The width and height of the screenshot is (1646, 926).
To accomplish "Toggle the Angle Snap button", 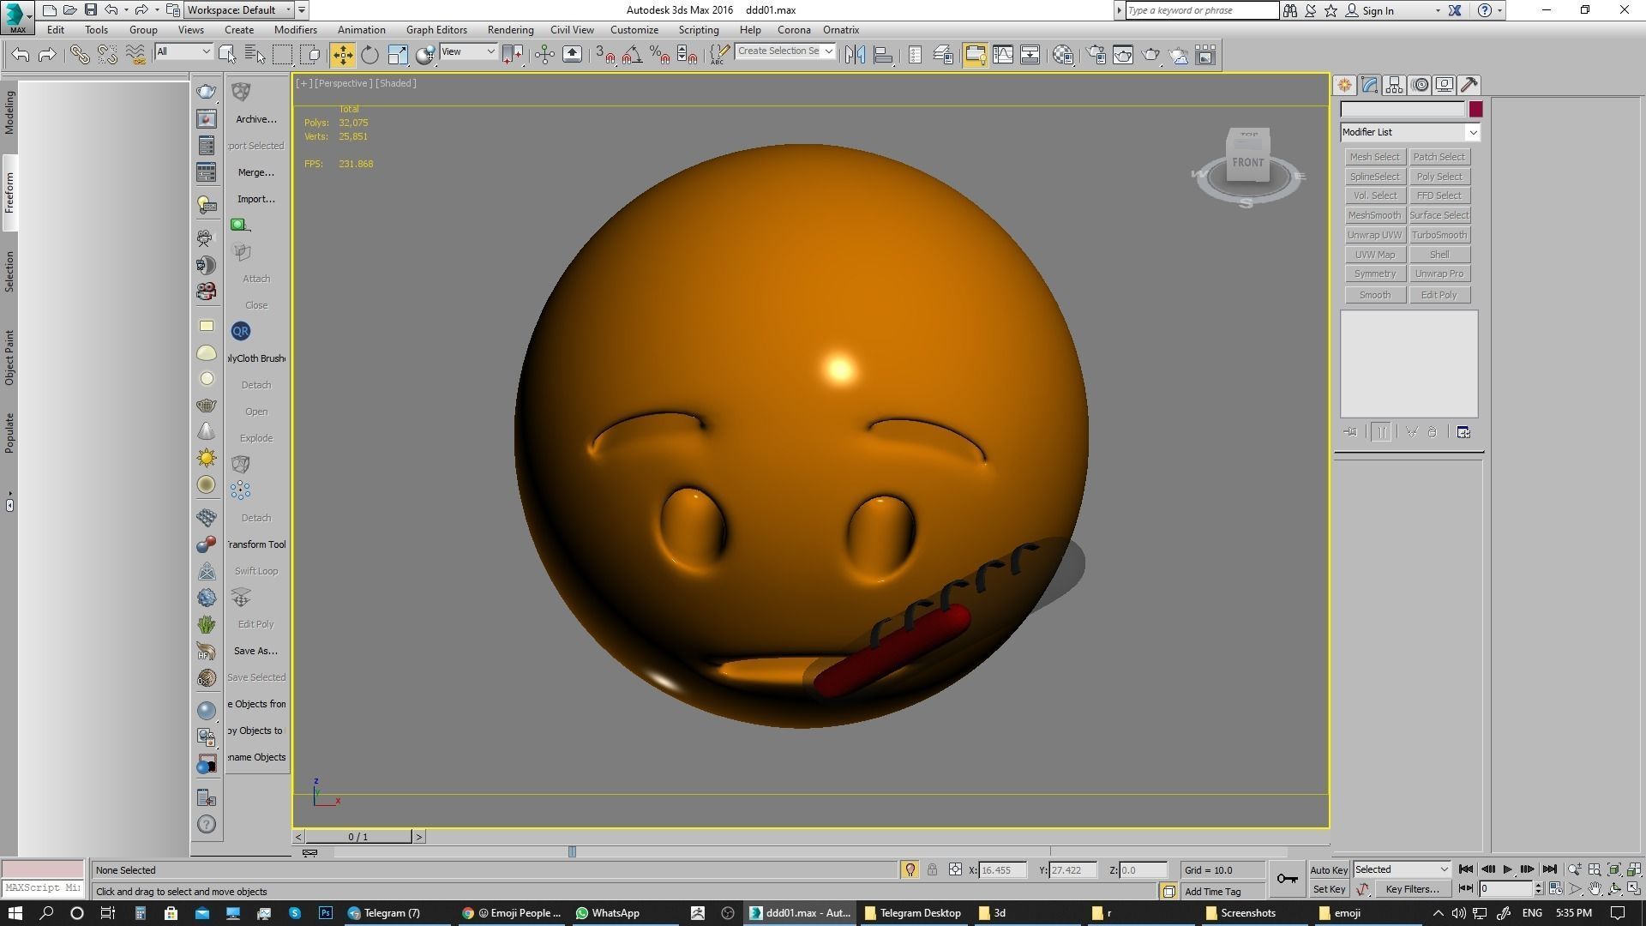I will pos(633,55).
